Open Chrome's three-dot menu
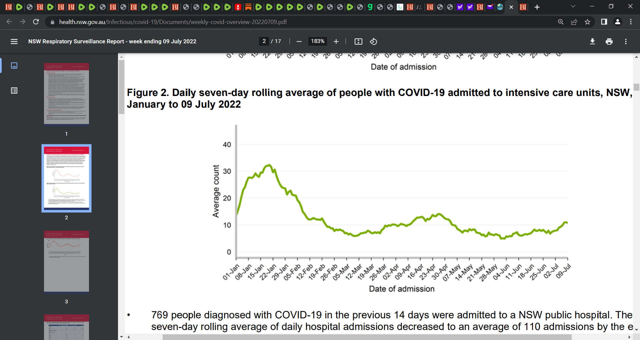 click(631, 22)
